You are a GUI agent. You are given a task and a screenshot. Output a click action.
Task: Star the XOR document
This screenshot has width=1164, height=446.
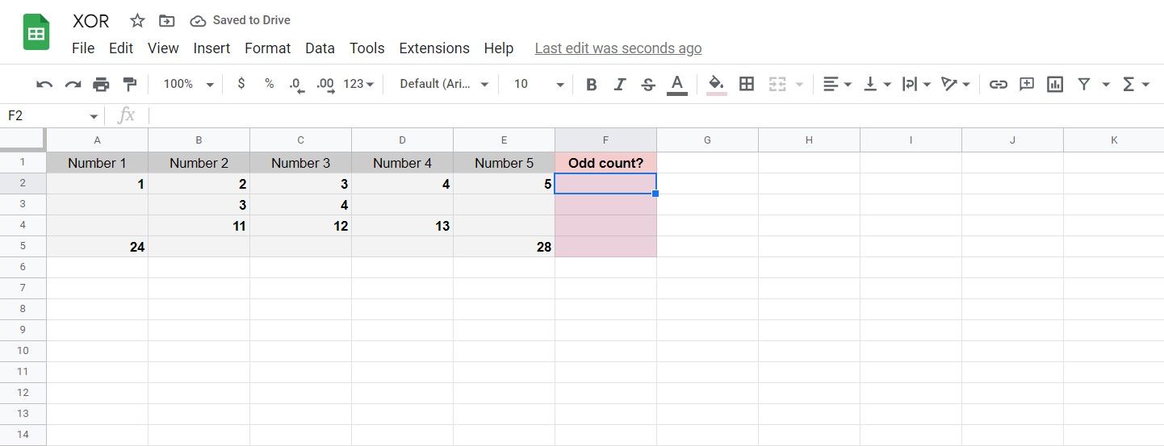point(138,21)
